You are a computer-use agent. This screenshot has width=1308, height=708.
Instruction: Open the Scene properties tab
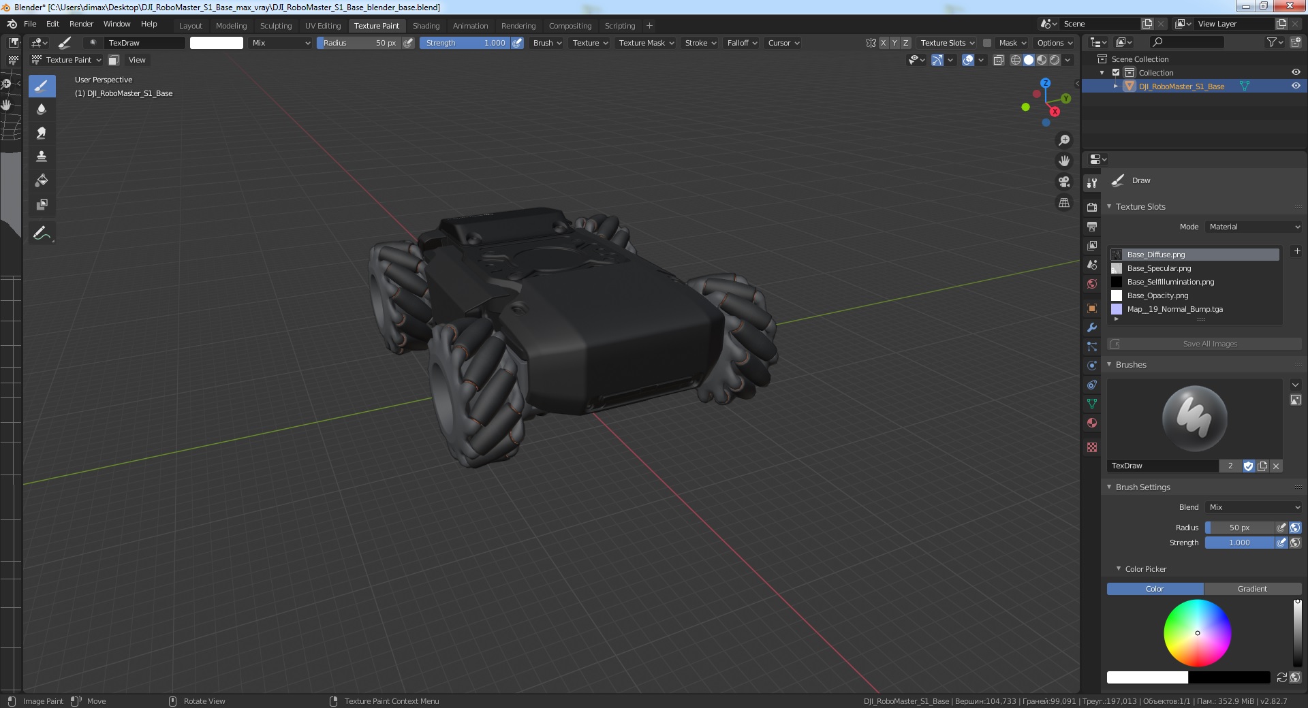point(1092,265)
